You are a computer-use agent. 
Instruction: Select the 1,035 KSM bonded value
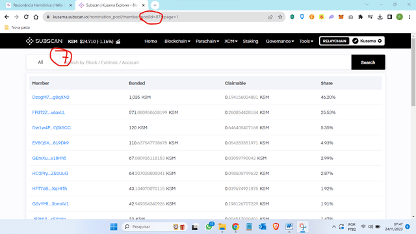pos(140,97)
